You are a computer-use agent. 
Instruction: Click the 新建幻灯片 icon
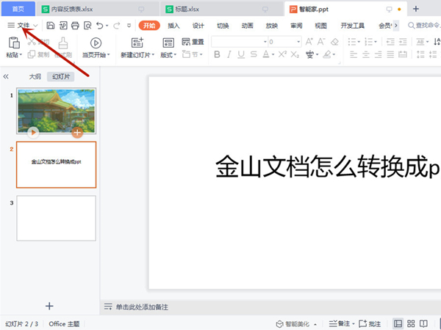(137, 43)
